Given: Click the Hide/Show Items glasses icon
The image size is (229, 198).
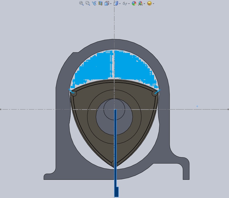Looking at the screenshot, I should 125,3.
